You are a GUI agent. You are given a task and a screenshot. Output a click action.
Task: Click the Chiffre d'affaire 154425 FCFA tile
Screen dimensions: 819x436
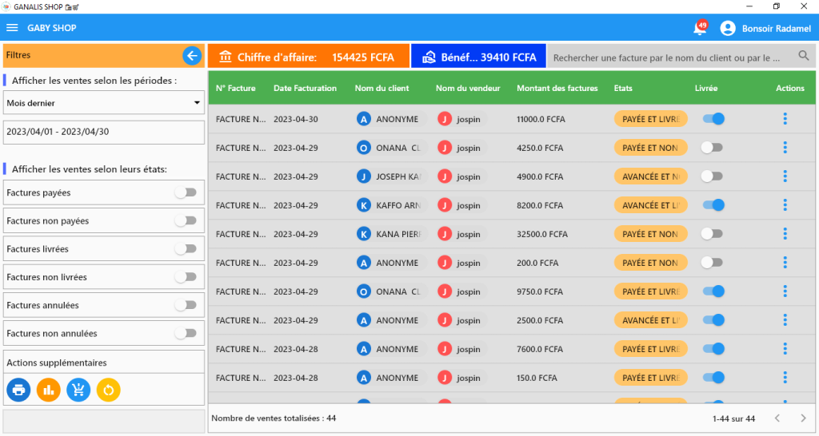(309, 57)
